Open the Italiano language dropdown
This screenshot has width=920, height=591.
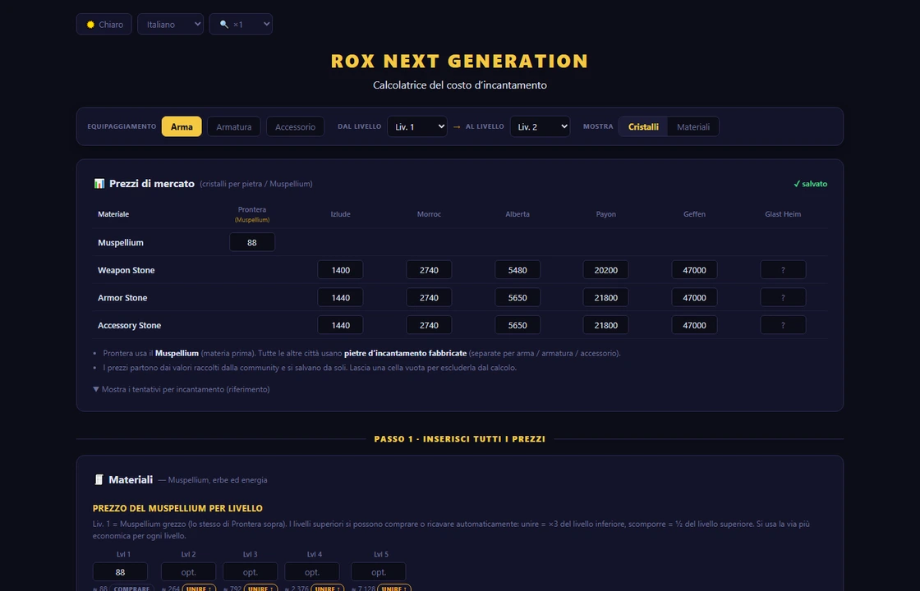click(170, 24)
